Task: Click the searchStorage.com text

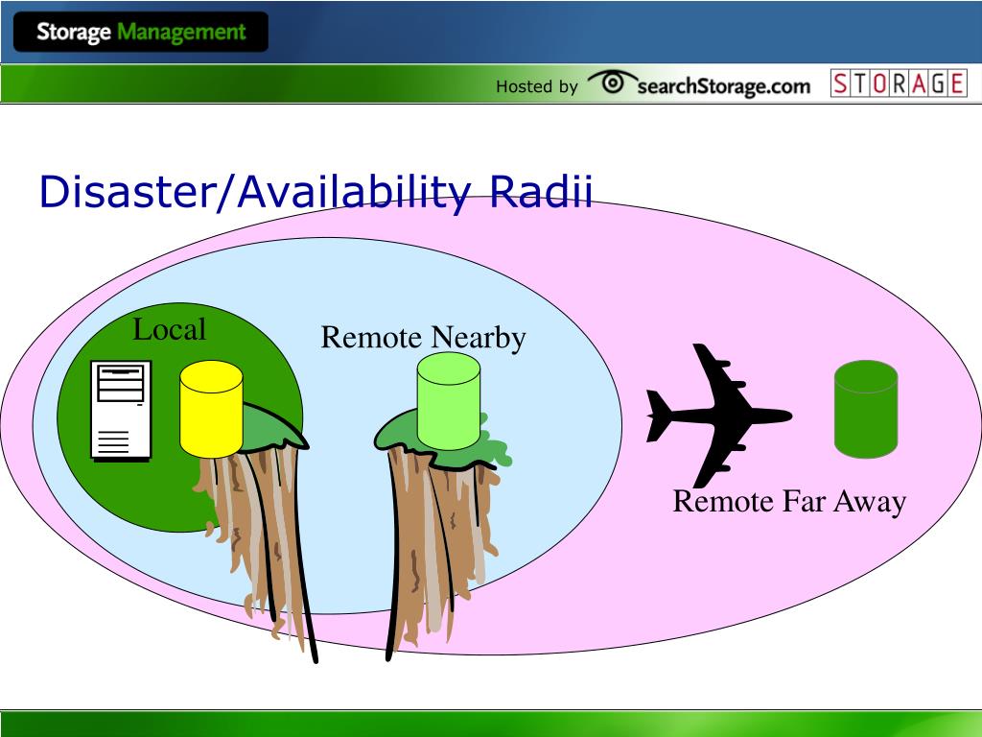Action: pyautogui.click(x=724, y=85)
